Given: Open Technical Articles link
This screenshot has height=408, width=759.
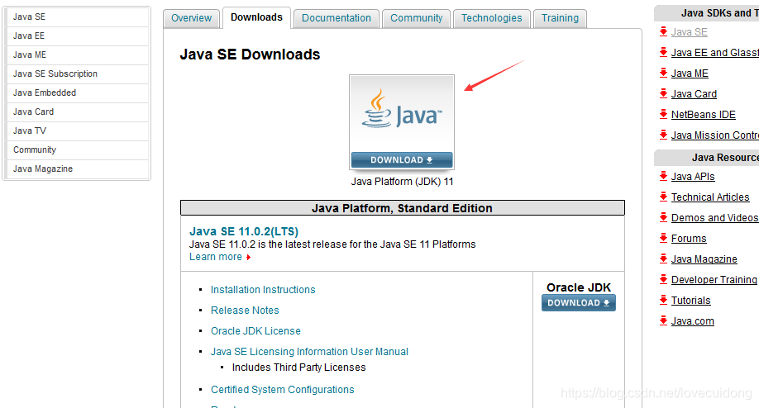Looking at the screenshot, I should click(x=710, y=197).
